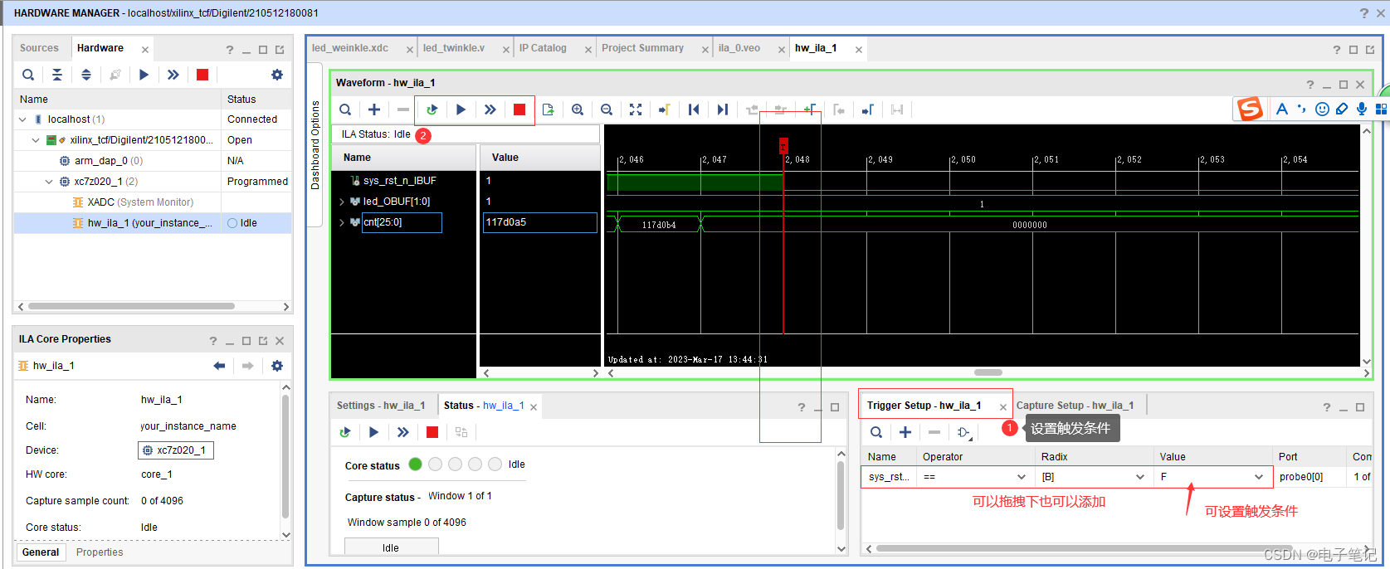Select Properties tab in ILA Core Properties

coord(100,552)
